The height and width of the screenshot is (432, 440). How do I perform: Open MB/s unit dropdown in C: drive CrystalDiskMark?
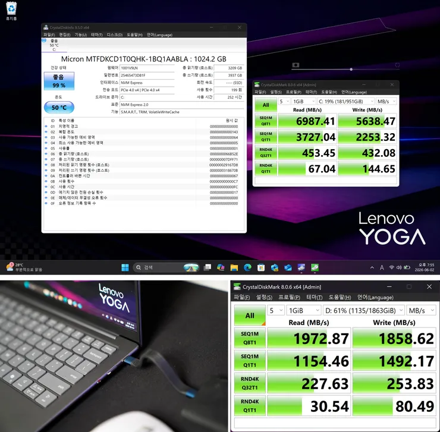point(386,102)
